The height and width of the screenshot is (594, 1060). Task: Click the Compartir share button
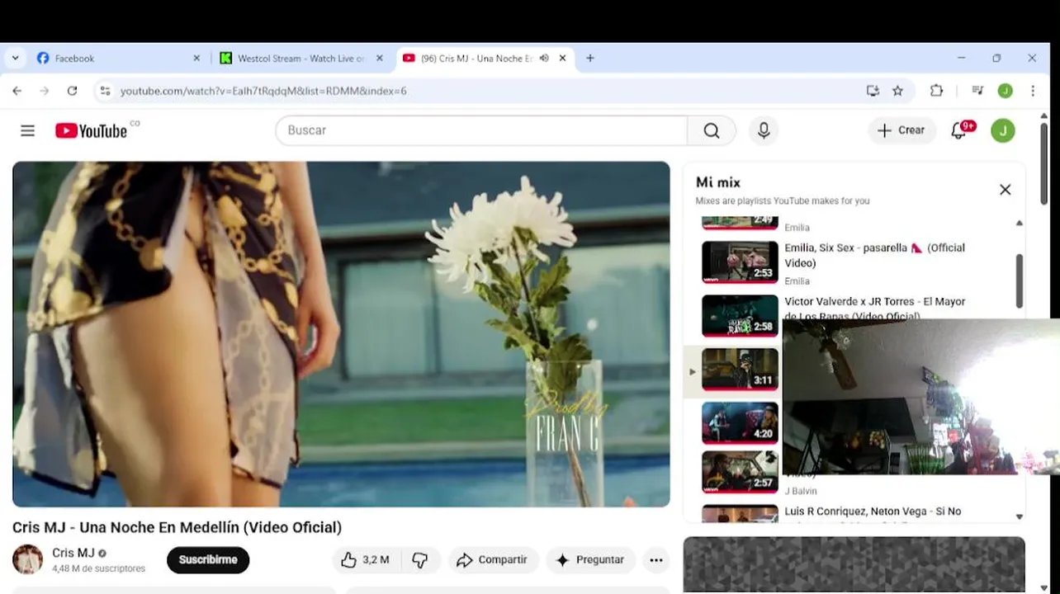click(493, 560)
